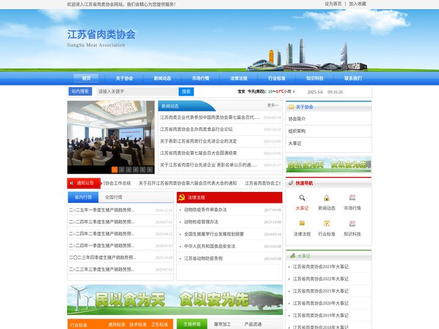Open 关于协会 in the main navigation bar
The image size is (439, 329).
click(x=124, y=79)
